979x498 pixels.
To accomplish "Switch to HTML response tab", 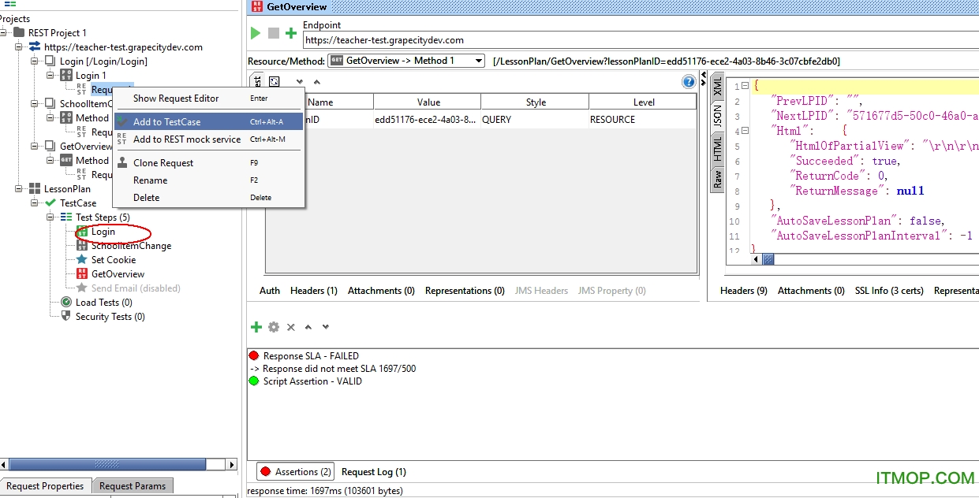I will 717,148.
